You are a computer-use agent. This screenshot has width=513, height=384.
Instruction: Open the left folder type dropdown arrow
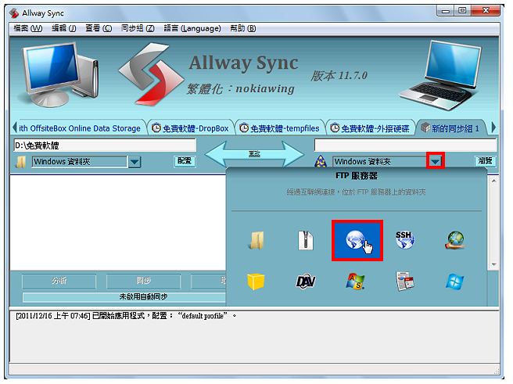[x=135, y=162]
